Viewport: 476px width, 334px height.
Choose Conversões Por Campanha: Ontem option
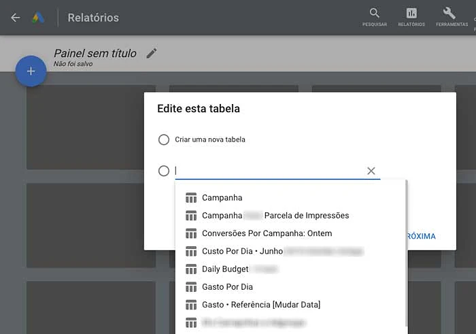pos(290,233)
